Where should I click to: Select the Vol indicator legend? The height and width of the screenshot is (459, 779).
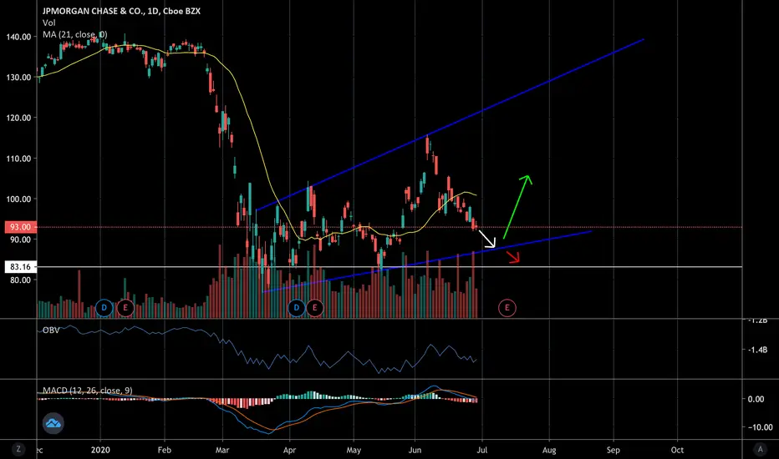48,23
